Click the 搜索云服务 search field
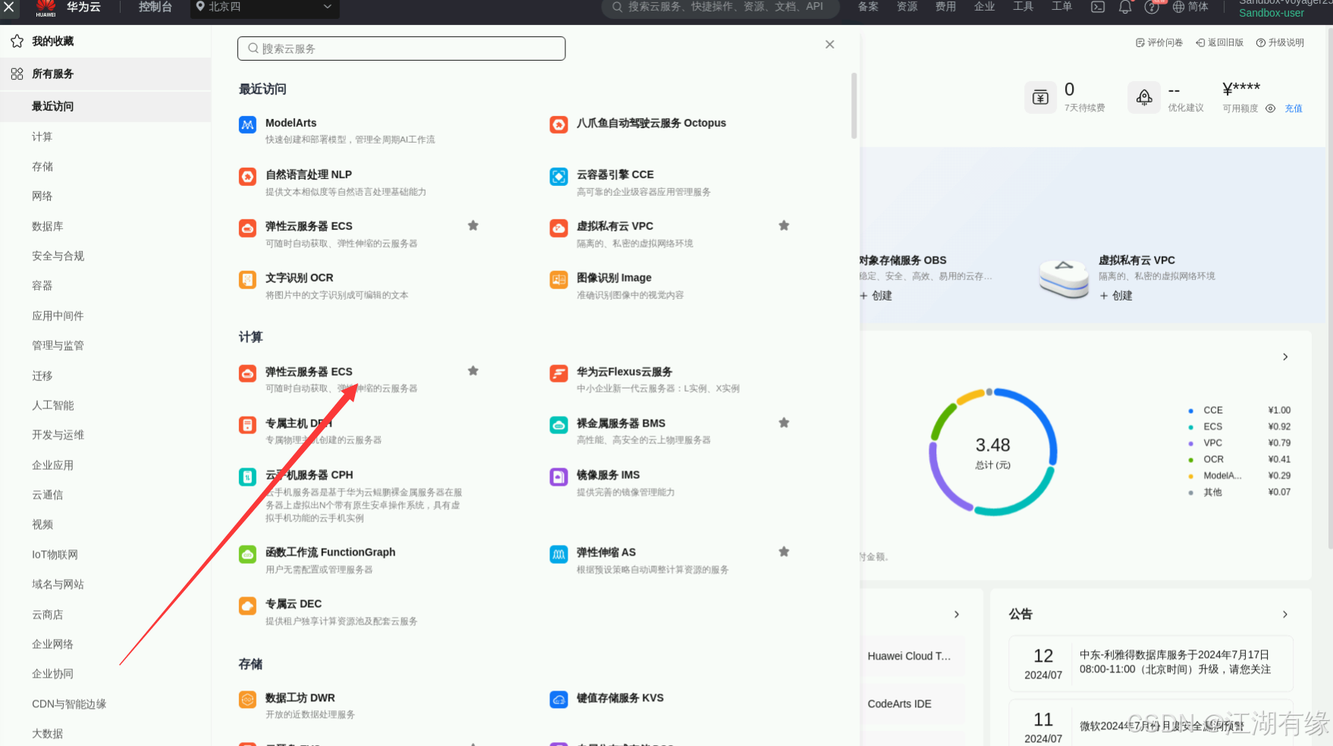This screenshot has height=746, width=1333. pos(401,49)
